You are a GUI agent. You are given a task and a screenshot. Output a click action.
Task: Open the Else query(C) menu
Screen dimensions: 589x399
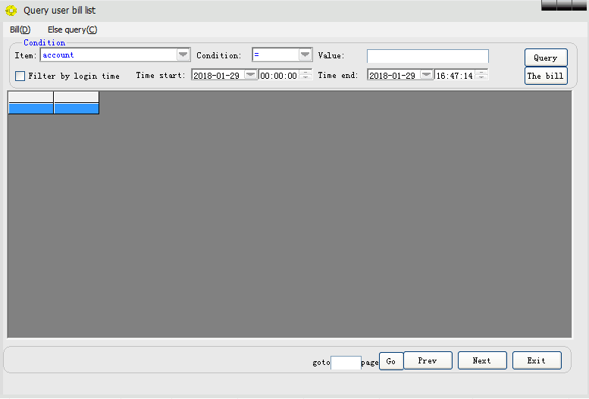[x=73, y=30]
